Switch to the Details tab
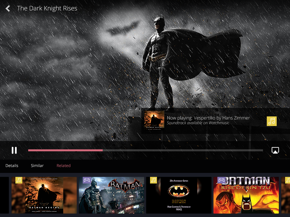Screen dimensions: 290x217 (12, 166)
